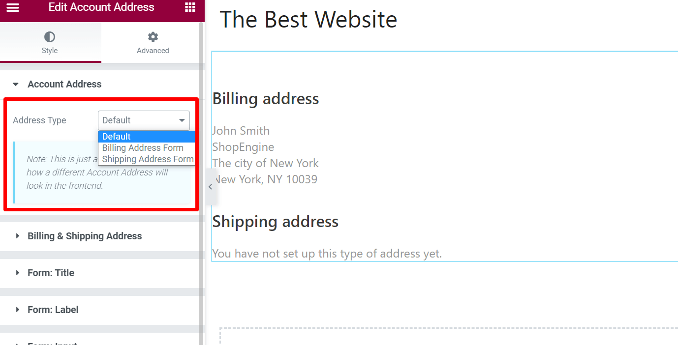This screenshot has height=345, width=678.
Task: Open the Elementor hamburger menu
Action: click(12, 7)
